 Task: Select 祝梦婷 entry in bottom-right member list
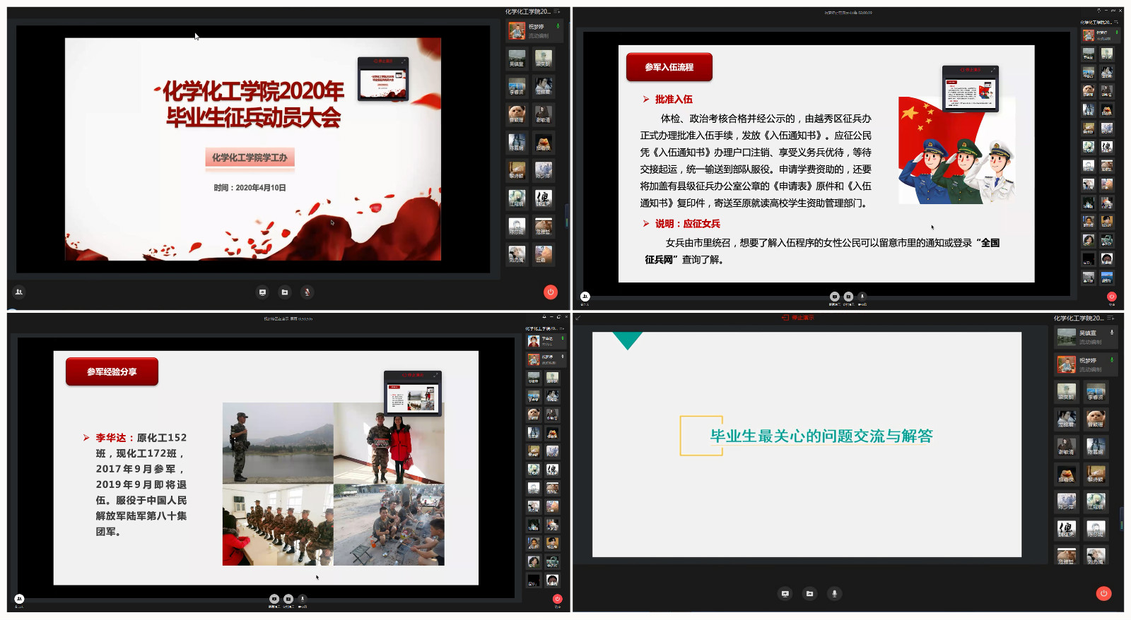click(x=1086, y=364)
